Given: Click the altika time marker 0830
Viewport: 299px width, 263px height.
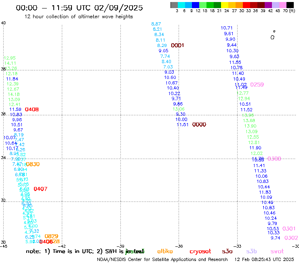Looking at the screenshot, I should [x=33, y=164].
